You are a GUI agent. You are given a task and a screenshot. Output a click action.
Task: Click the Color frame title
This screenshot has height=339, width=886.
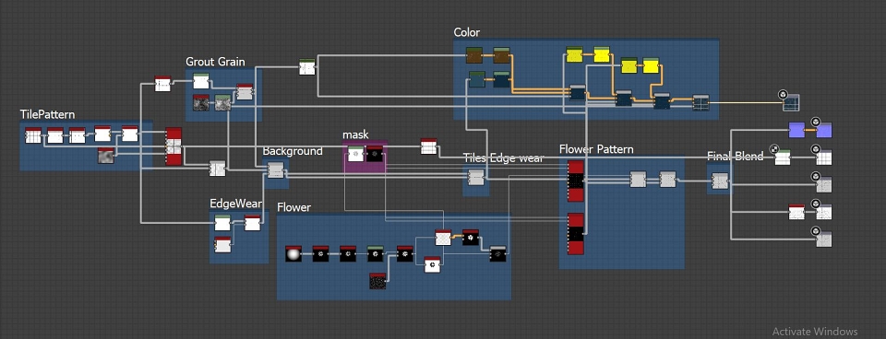[467, 32]
